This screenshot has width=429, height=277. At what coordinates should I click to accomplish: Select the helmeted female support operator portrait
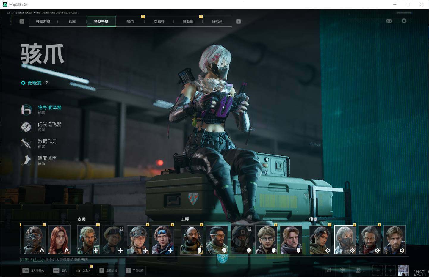click(x=138, y=240)
